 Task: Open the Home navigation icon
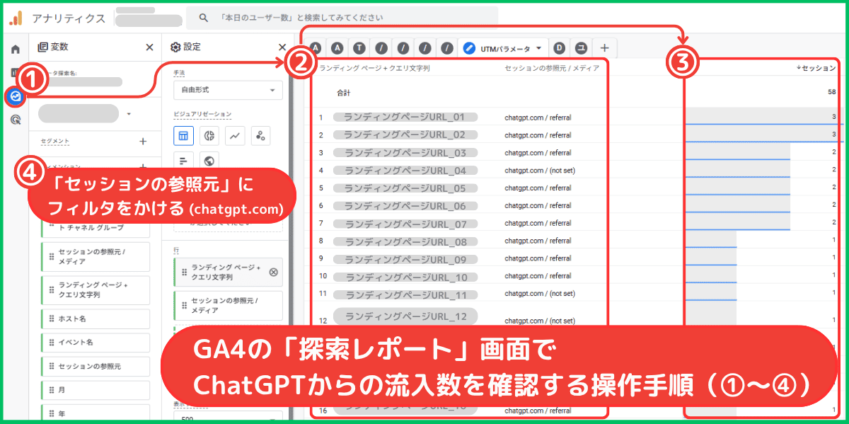(x=15, y=49)
